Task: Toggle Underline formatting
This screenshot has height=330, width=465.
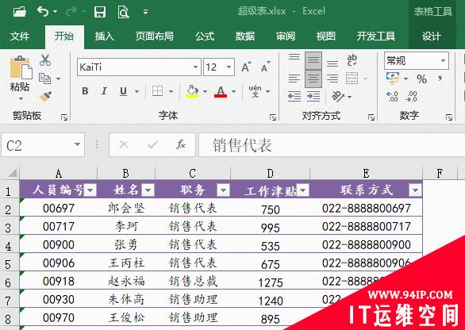Action: click(123, 91)
